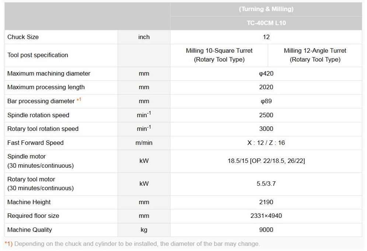The image size is (367, 251).
Task: Click the 9000 machine quality value
Action: click(266, 230)
